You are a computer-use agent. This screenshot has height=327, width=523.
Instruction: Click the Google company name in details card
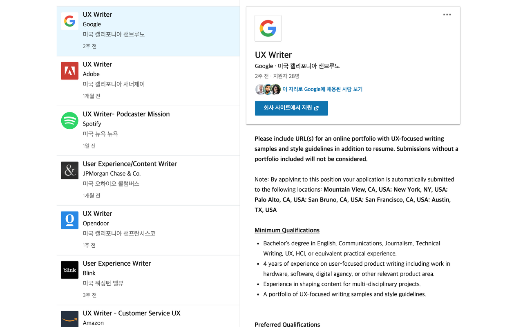[264, 66]
